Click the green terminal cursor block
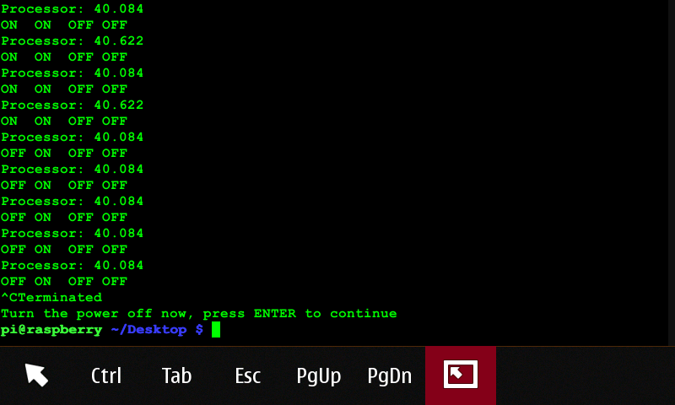Image resolution: width=675 pixels, height=405 pixels. pyautogui.click(x=216, y=330)
